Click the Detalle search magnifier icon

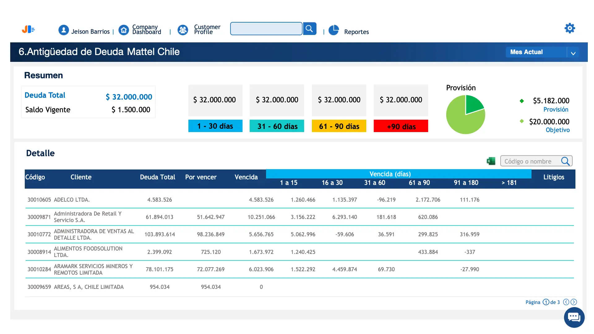pos(565,161)
